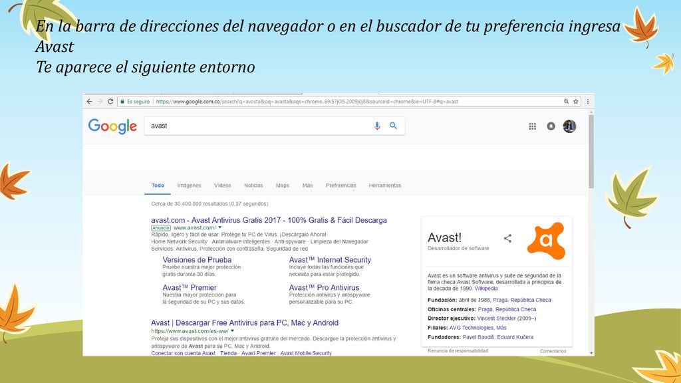
Task: Open the Vincent Steckler link
Action: click(496, 319)
